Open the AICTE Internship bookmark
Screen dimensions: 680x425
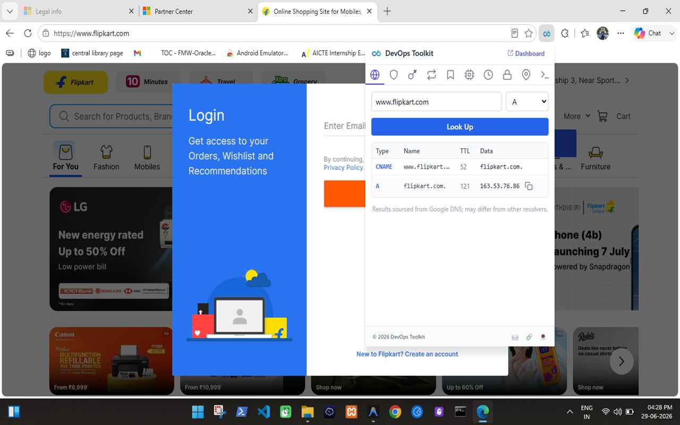tap(333, 53)
